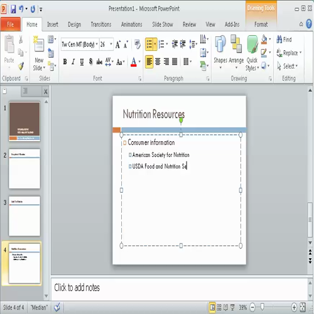Open line spacing dropdown
The height and width of the screenshot is (314, 314).
point(193,44)
